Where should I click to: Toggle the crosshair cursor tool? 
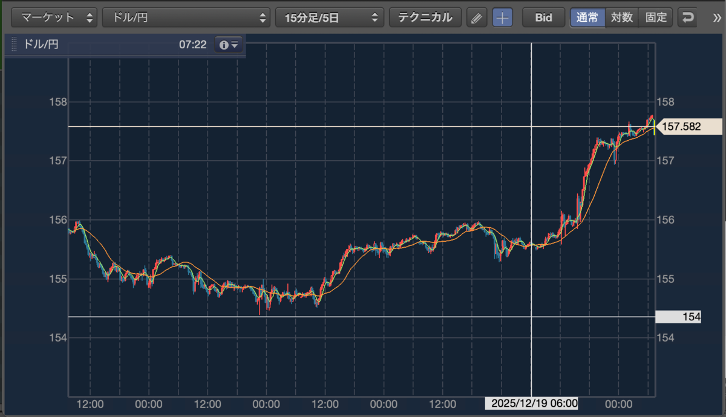point(502,18)
